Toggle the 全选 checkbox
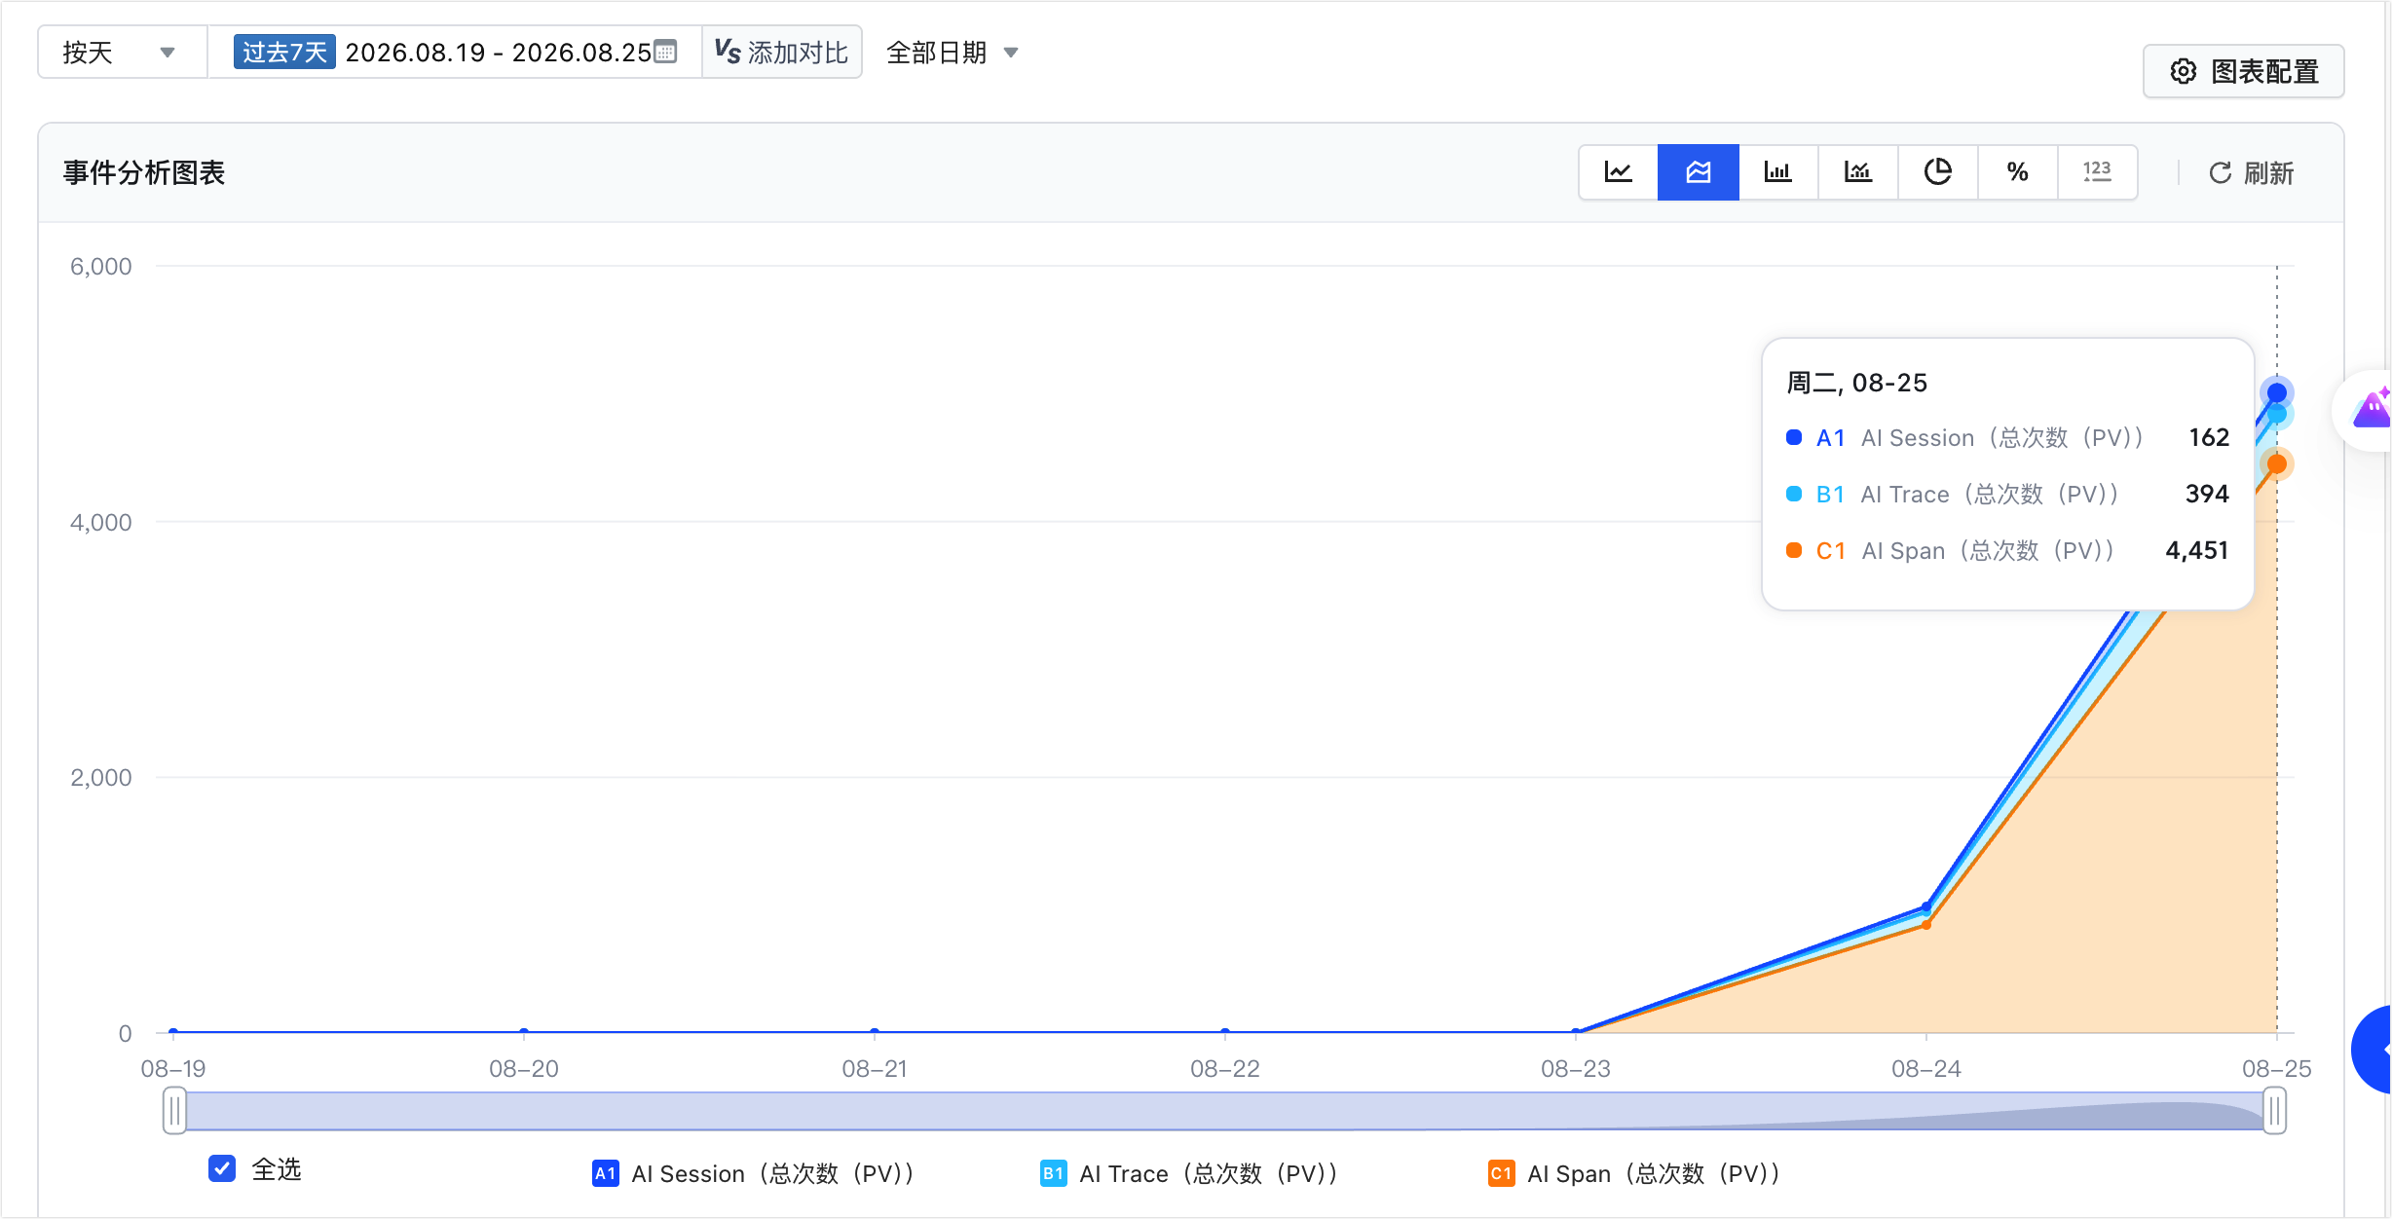This screenshot has width=2392, height=1219. [222, 1168]
